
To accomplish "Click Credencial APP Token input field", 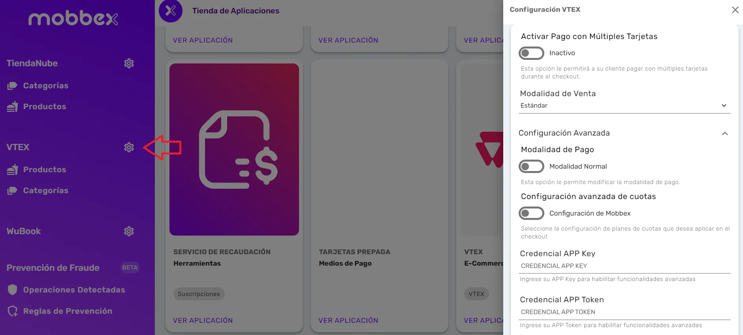I will click(624, 312).
